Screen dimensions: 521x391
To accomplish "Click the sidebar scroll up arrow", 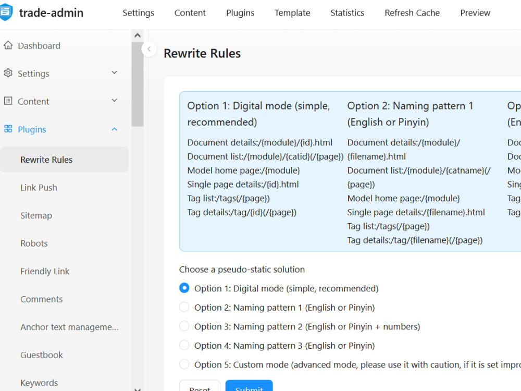I will [x=138, y=35].
